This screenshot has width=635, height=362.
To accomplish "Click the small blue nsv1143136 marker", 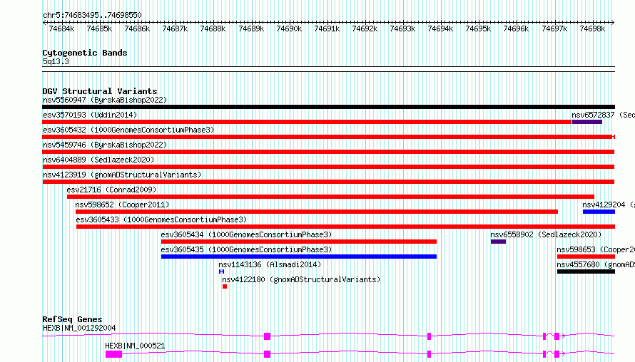I will tap(221, 271).
